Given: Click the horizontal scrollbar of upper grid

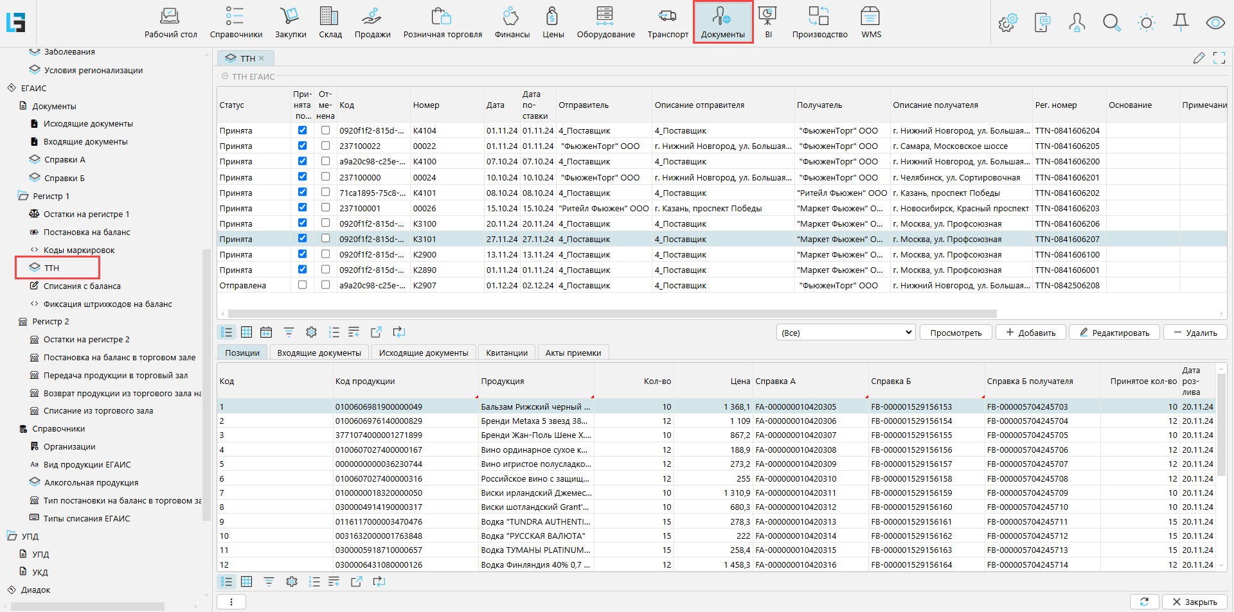Looking at the screenshot, I should click(x=612, y=314).
